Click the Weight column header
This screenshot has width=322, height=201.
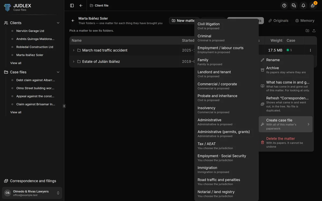click(x=276, y=40)
